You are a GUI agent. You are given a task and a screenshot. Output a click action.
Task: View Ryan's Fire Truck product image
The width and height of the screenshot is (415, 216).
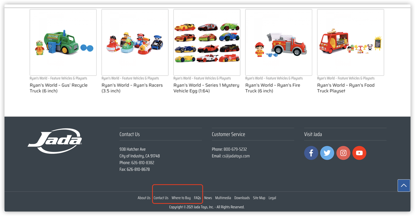tap(279, 42)
